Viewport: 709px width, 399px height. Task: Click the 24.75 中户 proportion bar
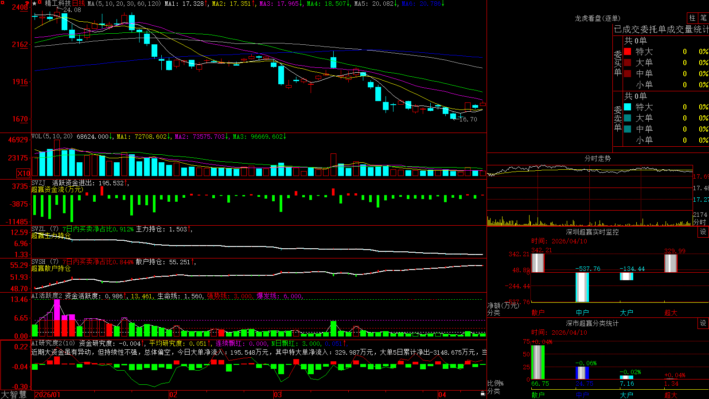582,373
